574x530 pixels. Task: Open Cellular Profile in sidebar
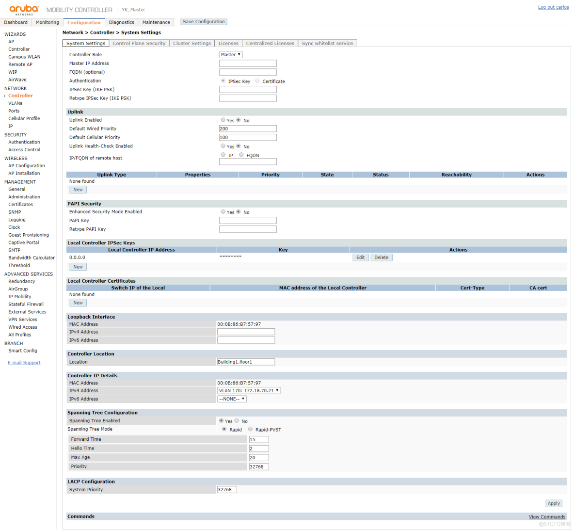click(24, 119)
